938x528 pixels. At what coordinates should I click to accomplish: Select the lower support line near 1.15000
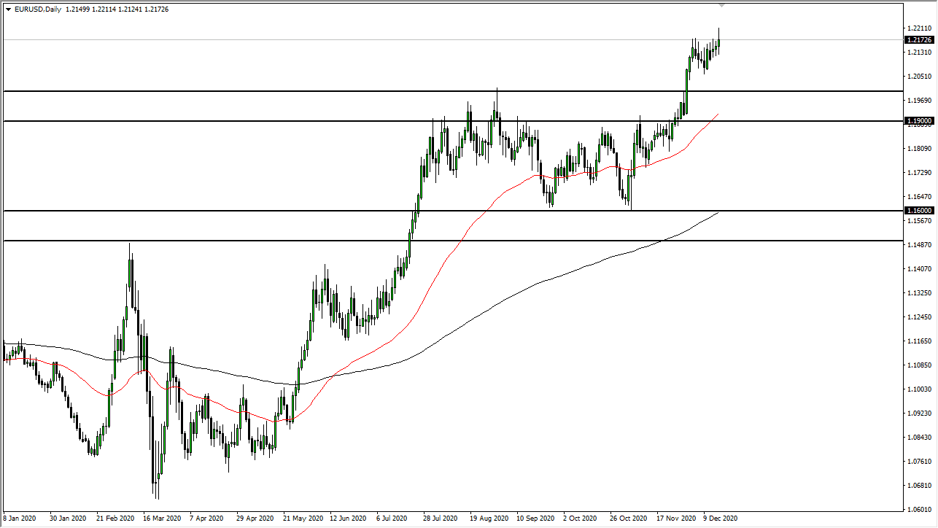(292, 241)
